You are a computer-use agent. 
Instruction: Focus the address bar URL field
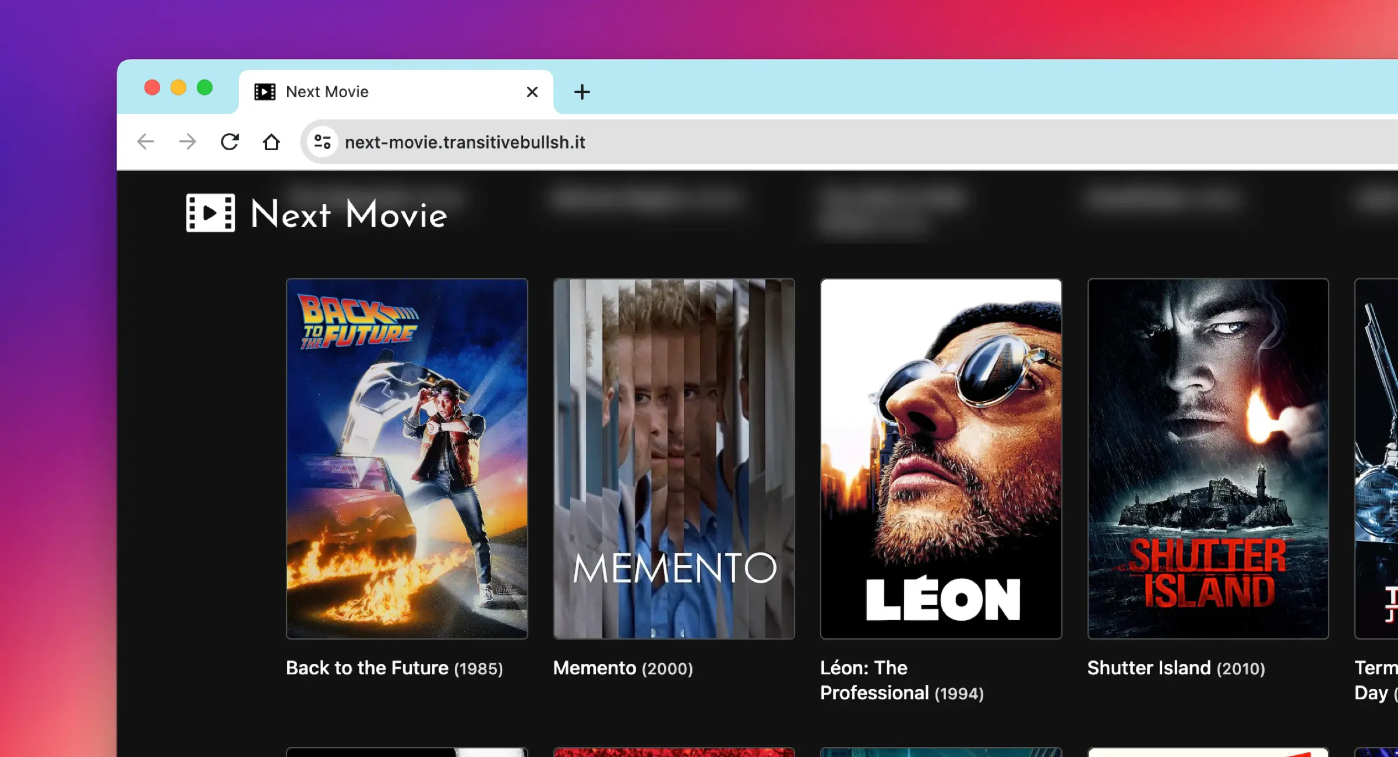tap(850, 142)
